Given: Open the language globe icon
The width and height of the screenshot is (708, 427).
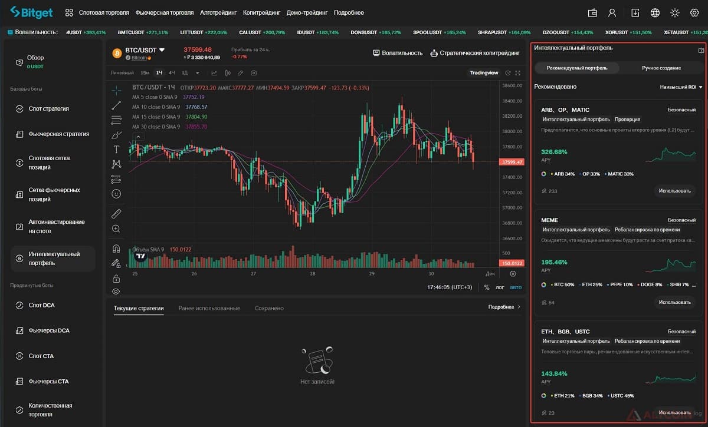Looking at the screenshot, I should [655, 12].
